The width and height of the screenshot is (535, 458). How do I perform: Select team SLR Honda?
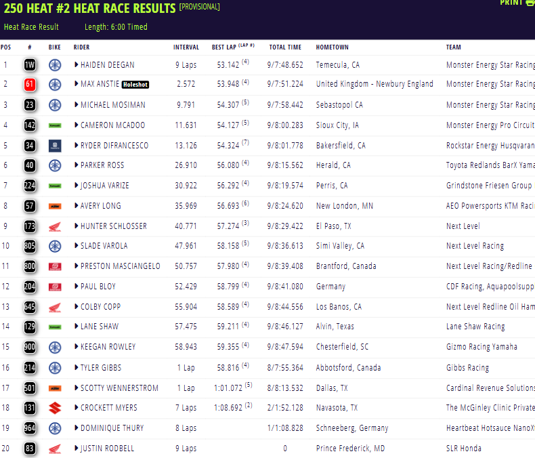click(x=464, y=449)
